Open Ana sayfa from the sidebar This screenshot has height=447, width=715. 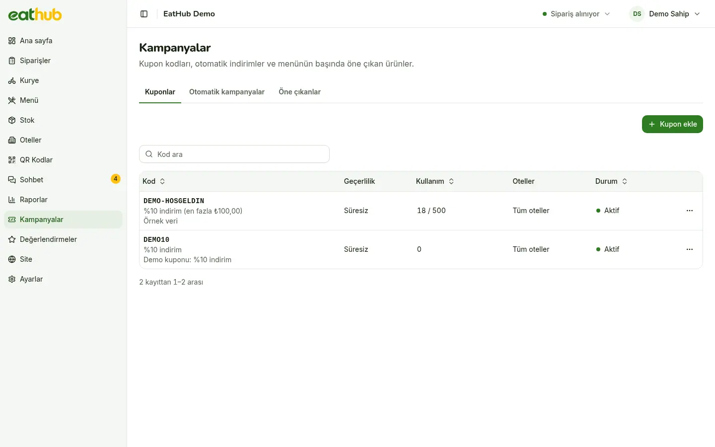(x=63, y=41)
